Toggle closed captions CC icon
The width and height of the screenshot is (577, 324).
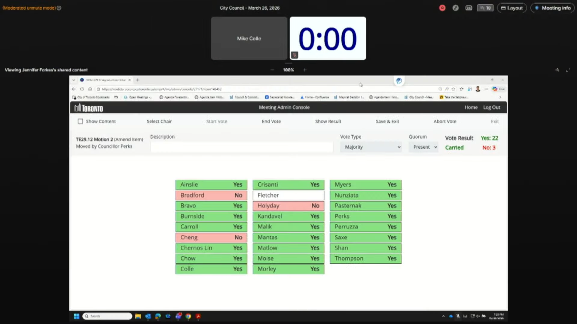click(x=469, y=8)
